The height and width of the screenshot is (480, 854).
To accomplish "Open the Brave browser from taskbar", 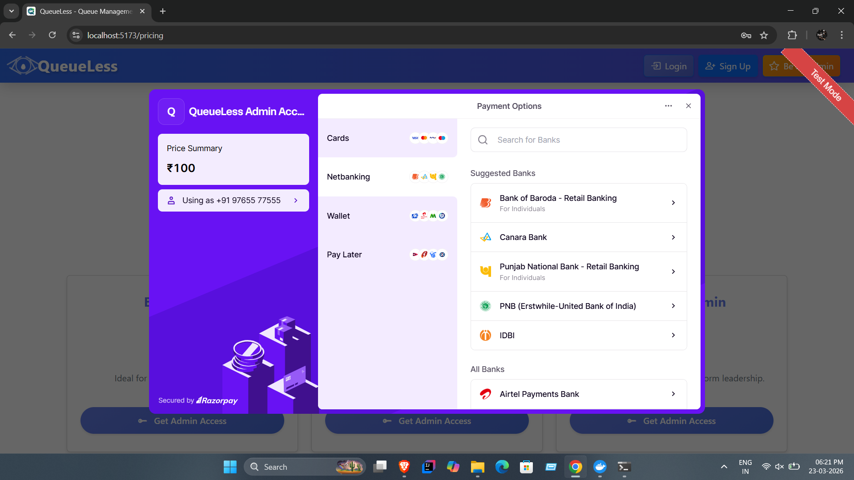I will (404, 467).
